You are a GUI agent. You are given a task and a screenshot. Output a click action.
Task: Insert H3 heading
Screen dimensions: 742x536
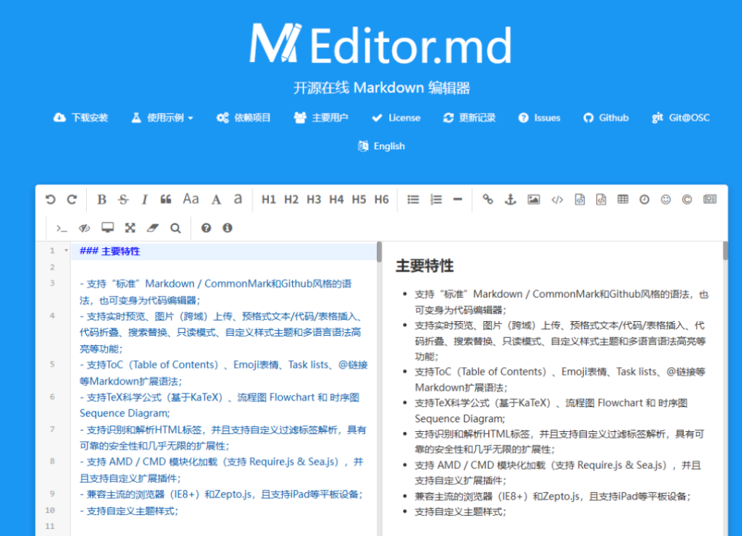tap(313, 200)
